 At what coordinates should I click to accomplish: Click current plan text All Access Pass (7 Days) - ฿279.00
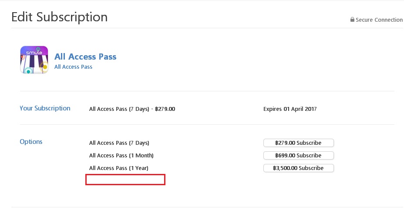pos(132,109)
